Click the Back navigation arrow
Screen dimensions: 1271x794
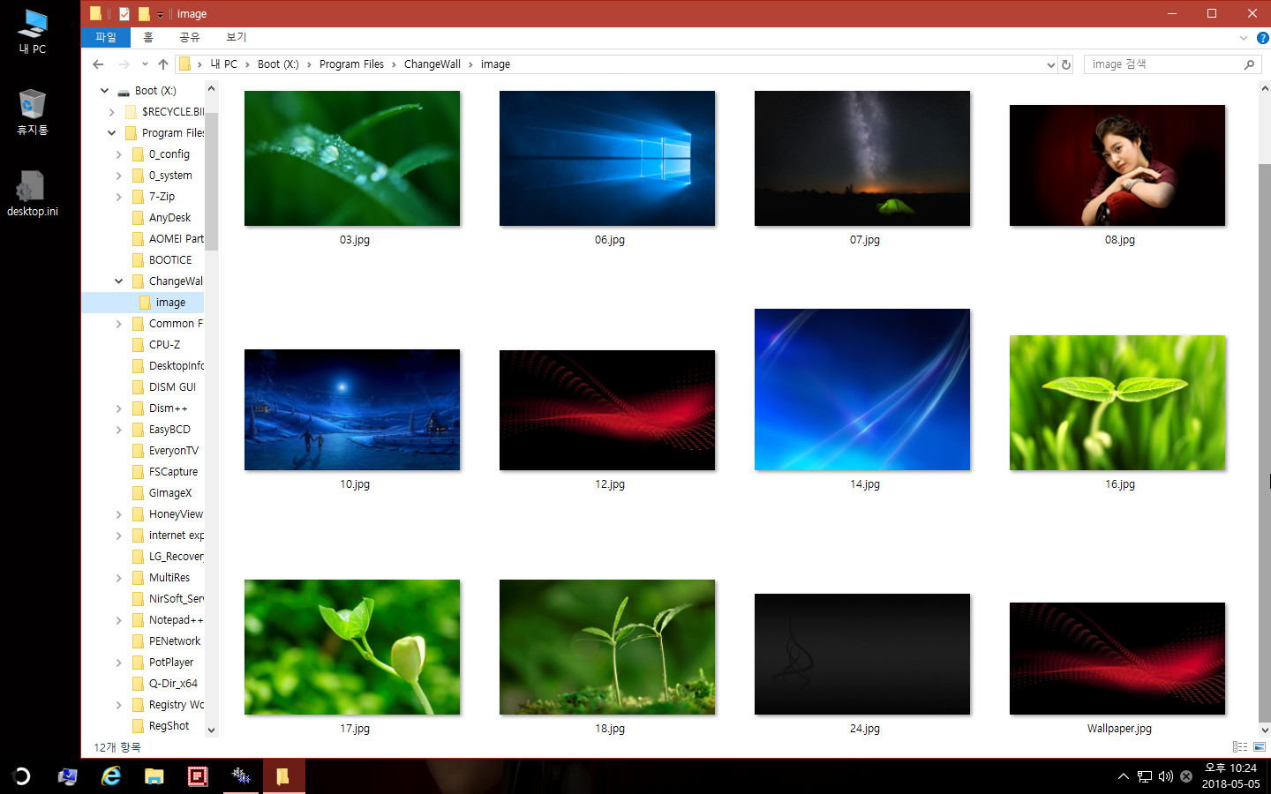point(98,64)
